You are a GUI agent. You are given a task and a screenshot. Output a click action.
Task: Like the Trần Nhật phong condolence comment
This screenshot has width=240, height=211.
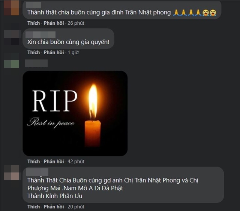pos(34,23)
